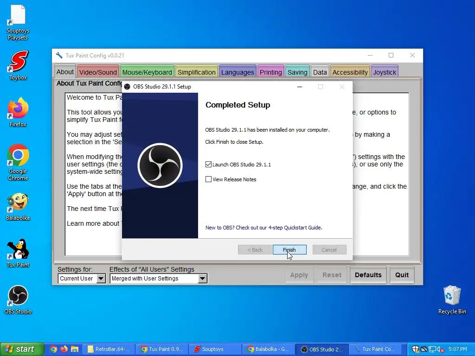This screenshot has height=356, width=475.
Task: Select the About tab
Action: (x=65, y=72)
